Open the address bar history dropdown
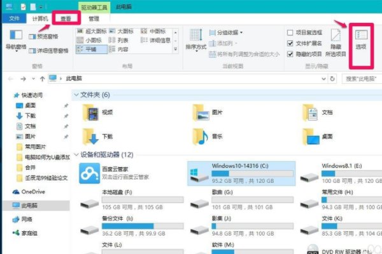Screen dimensions: 382x254 tap(323, 79)
